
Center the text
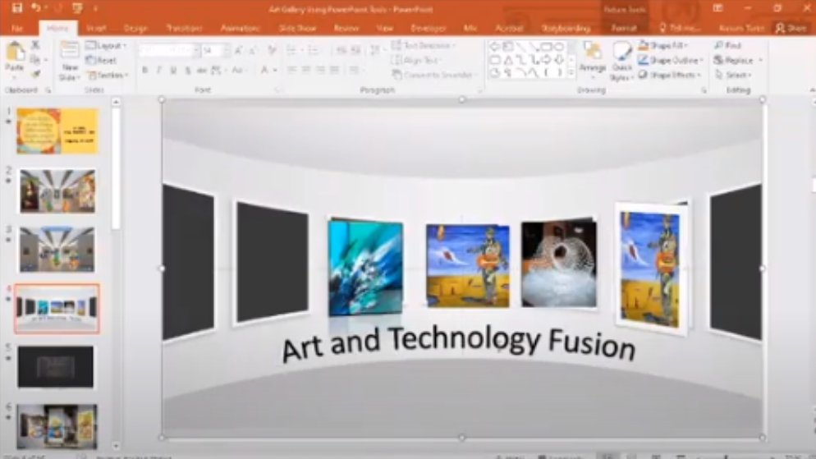(x=306, y=70)
